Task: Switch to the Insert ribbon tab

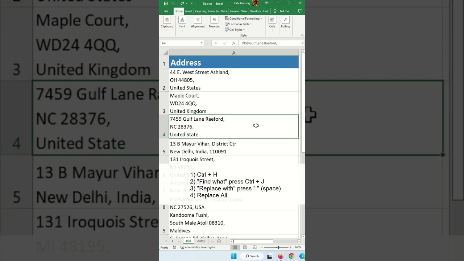Action: pyautogui.click(x=189, y=11)
